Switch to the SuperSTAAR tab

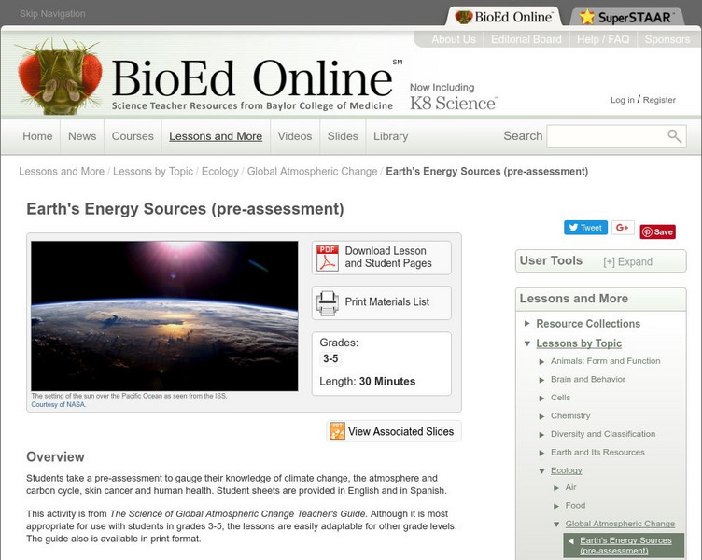626,17
